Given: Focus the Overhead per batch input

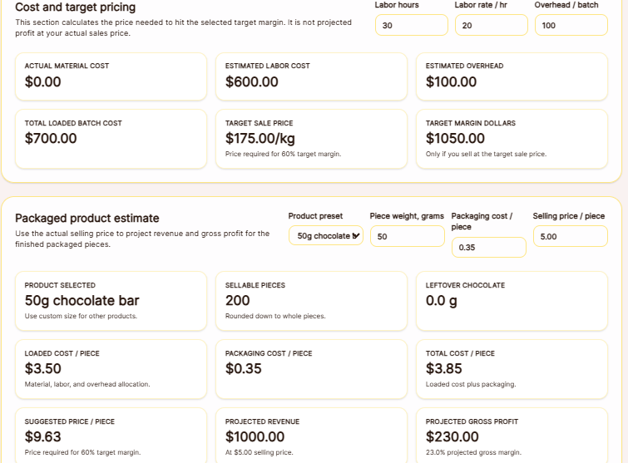Looking at the screenshot, I should click(x=571, y=25).
